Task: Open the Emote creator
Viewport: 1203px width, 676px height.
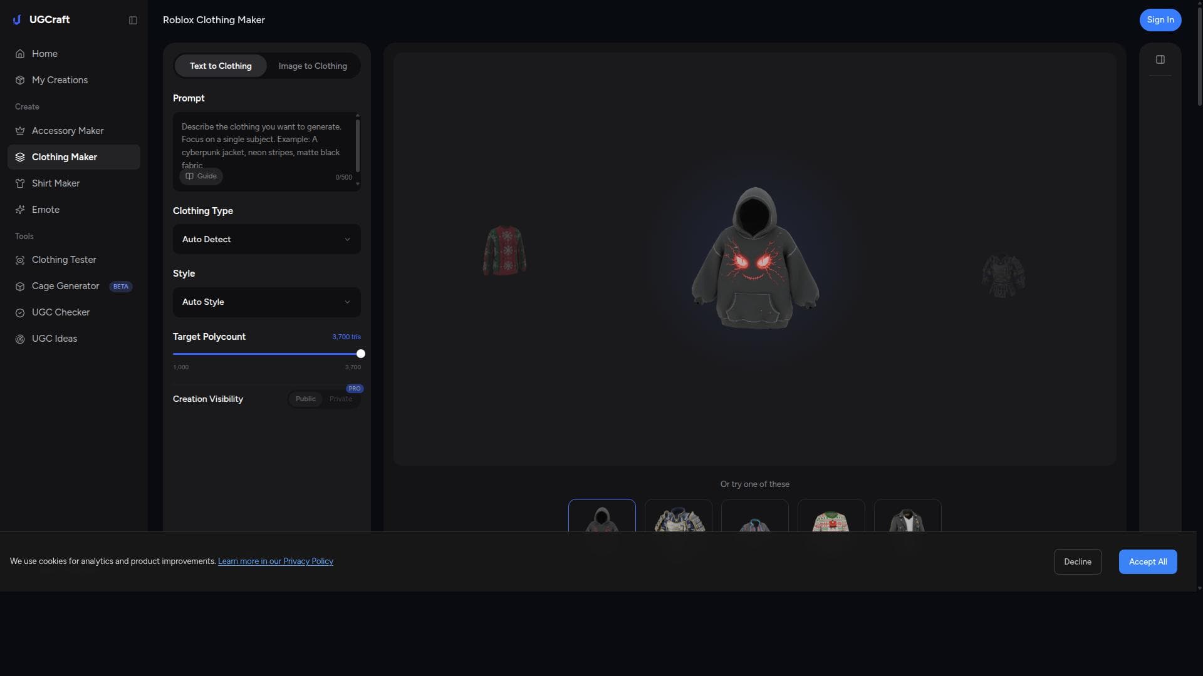Action: [74, 210]
